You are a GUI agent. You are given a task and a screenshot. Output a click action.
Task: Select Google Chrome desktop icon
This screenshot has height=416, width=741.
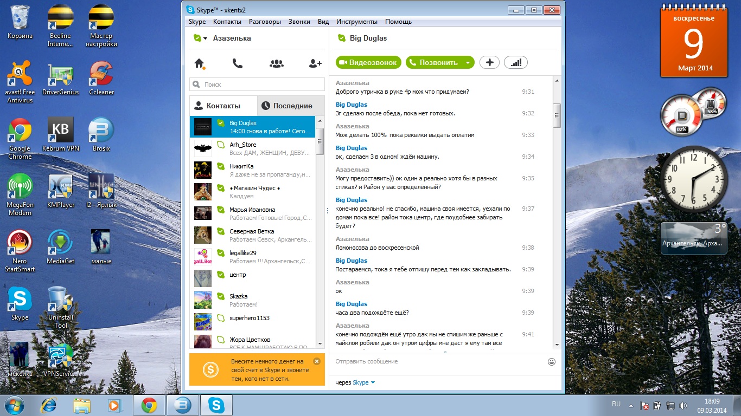(x=20, y=139)
